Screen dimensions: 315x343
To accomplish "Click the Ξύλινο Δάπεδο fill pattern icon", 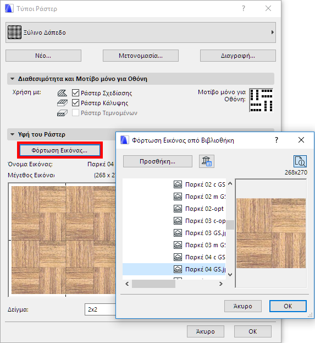I will tap(14, 32).
